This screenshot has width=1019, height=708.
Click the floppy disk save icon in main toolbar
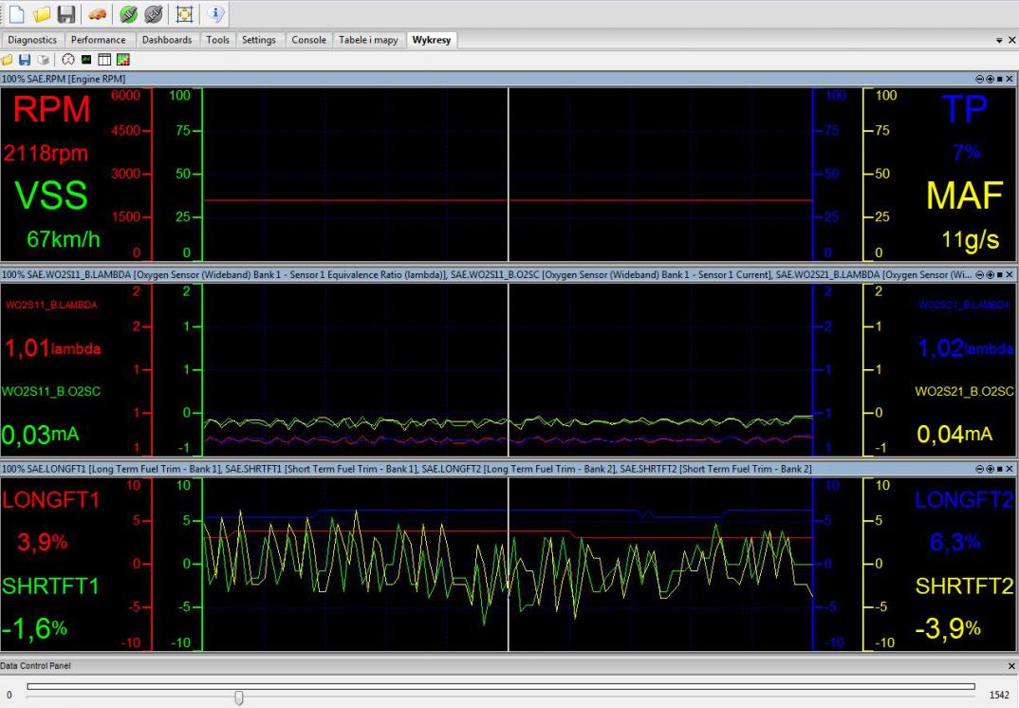(65, 13)
